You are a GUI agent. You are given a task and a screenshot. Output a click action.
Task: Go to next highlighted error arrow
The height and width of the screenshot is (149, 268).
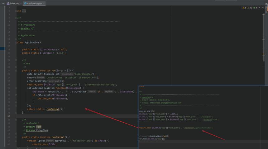click(263, 8)
